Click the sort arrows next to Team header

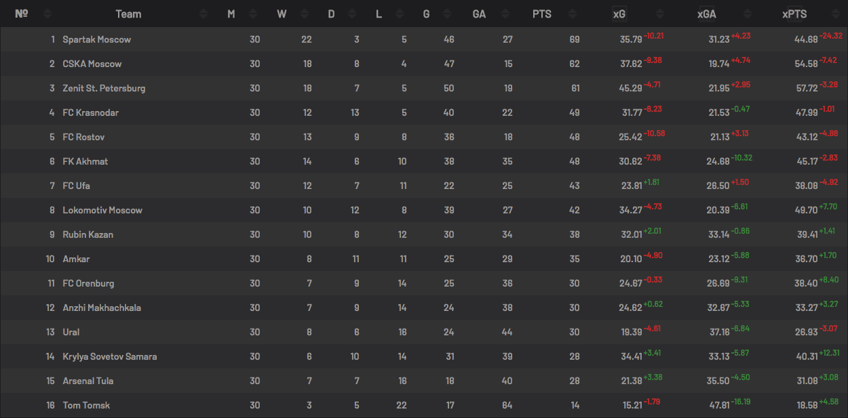pyautogui.click(x=204, y=14)
